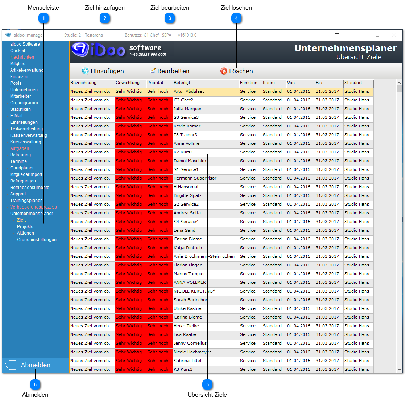Click the aidoo::manage title bar icon

pos(8,35)
